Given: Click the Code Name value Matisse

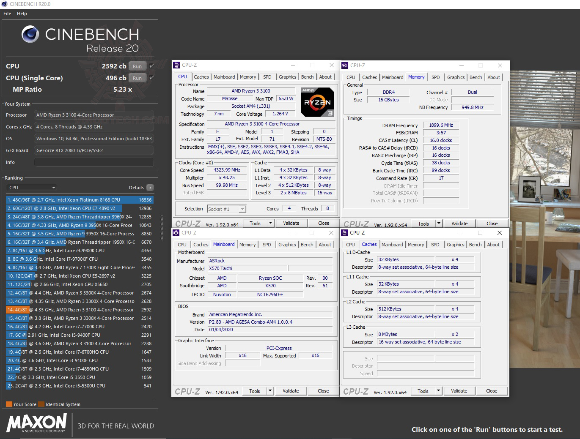Looking at the screenshot, I should 230,98.
